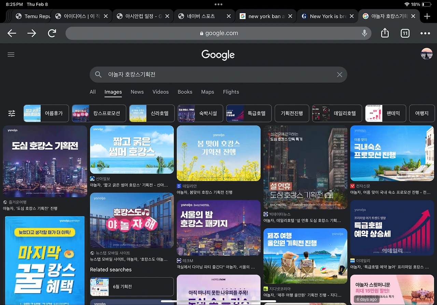Screen dimensions: 437x305
Task: Open the browser three-dot menu
Action: coord(425,33)
